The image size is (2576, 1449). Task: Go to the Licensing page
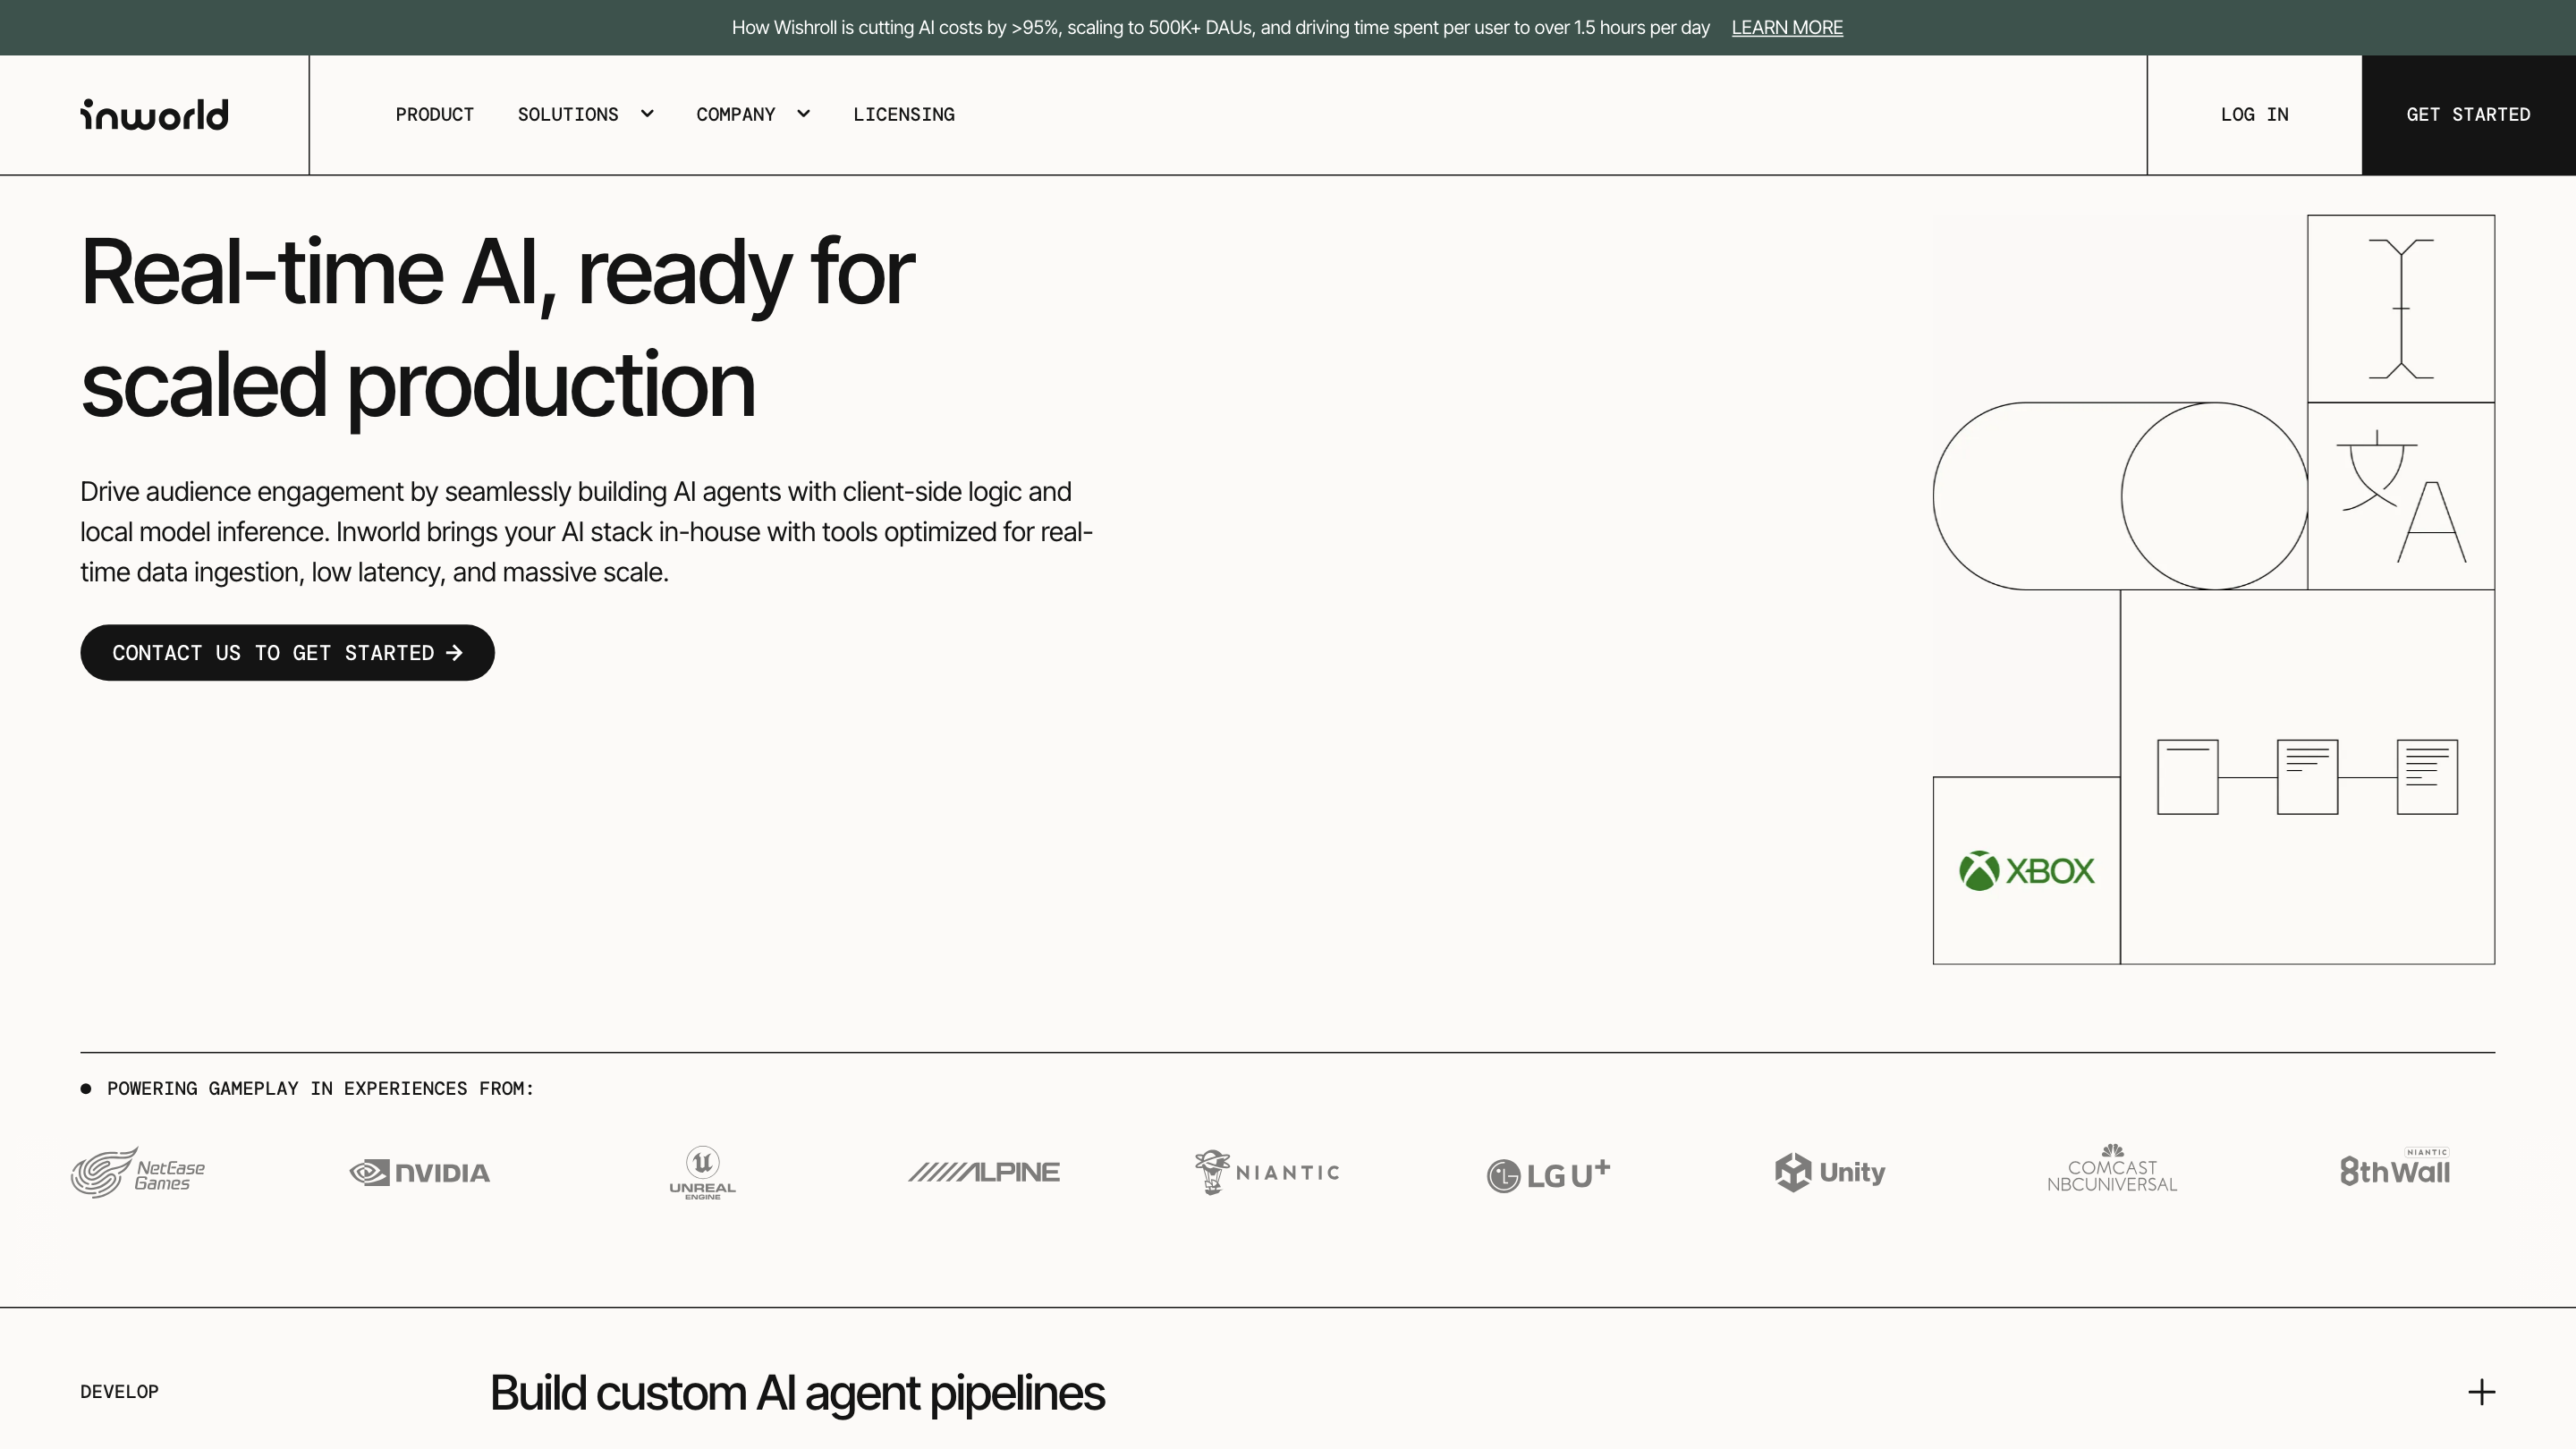(x=903, y=115)
